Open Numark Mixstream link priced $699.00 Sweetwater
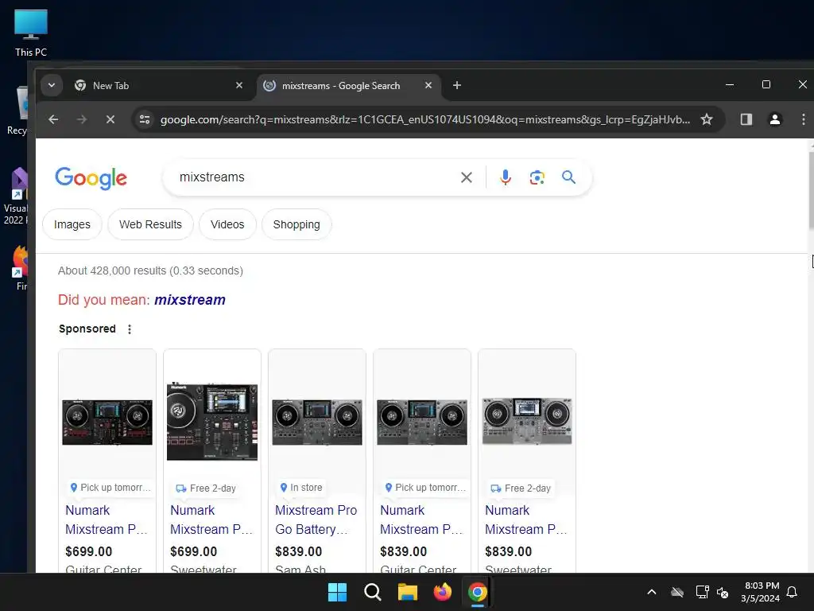 [211, 520]
